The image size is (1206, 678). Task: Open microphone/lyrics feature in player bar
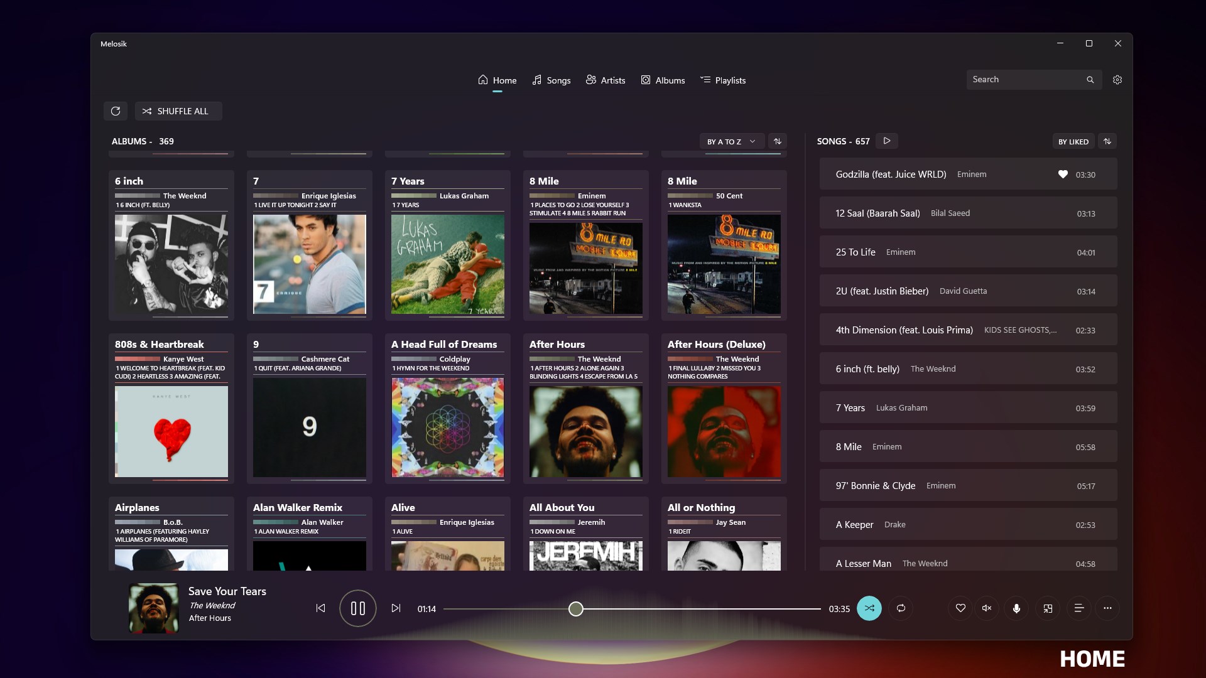pyautogui.click(x=1016, y=608)
